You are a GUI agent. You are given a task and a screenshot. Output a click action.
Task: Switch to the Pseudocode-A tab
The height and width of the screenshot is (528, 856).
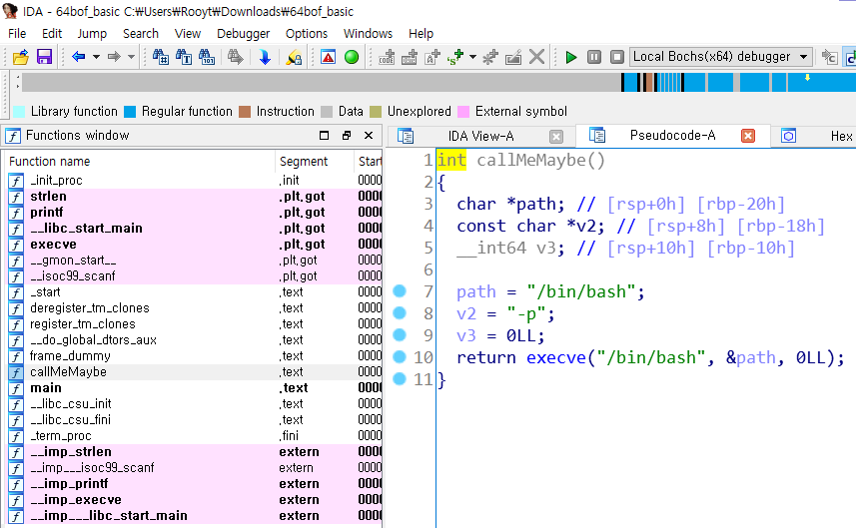672,136
